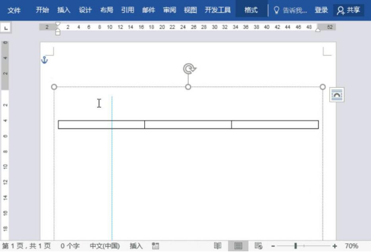Viewport: 371px width, 252px height.
Task: Click the 共享 share button
Action: pos(348,10)
